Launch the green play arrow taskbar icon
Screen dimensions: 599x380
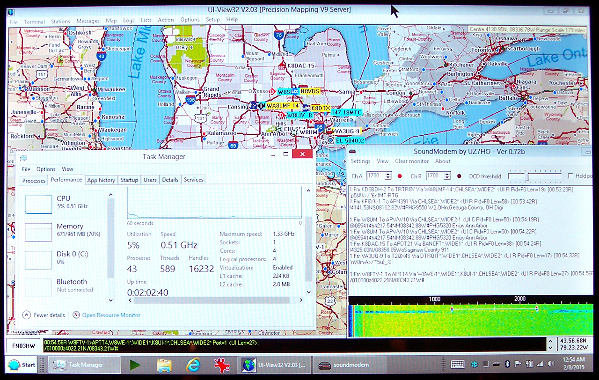click(135, 365)
